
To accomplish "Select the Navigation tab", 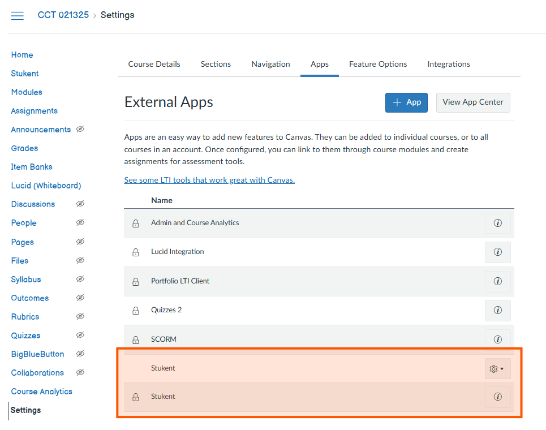I will (270, 64).
